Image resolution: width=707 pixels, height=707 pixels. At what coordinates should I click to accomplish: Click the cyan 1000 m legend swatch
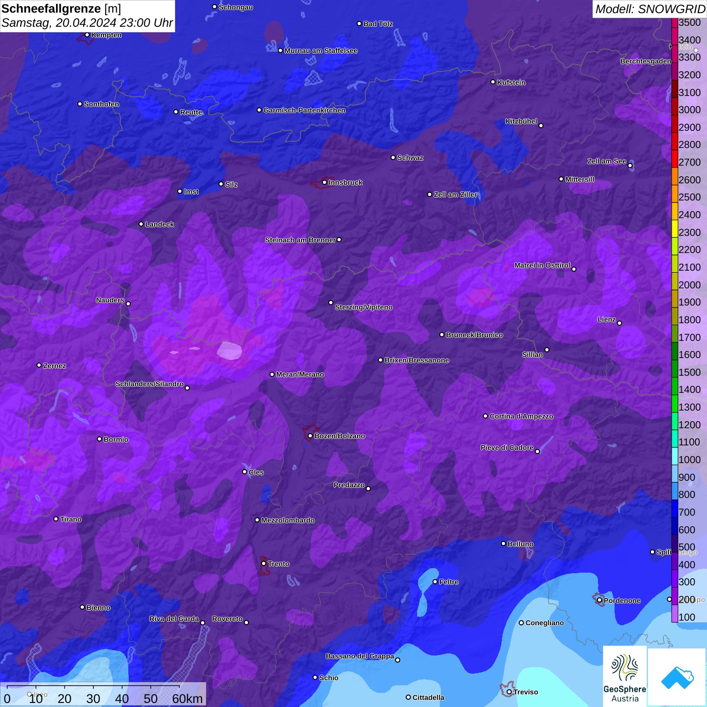coord(675,456)
